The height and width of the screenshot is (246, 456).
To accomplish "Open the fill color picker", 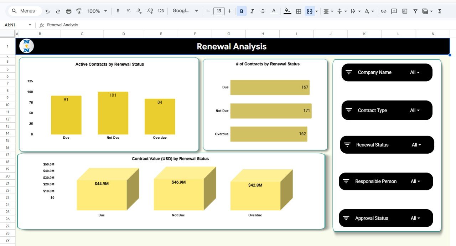I will [x=287, y=11].
